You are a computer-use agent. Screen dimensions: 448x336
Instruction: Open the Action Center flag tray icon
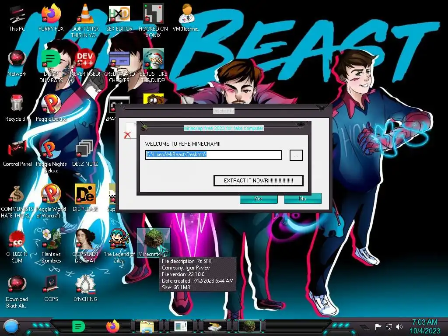click(x=378, y=326)
